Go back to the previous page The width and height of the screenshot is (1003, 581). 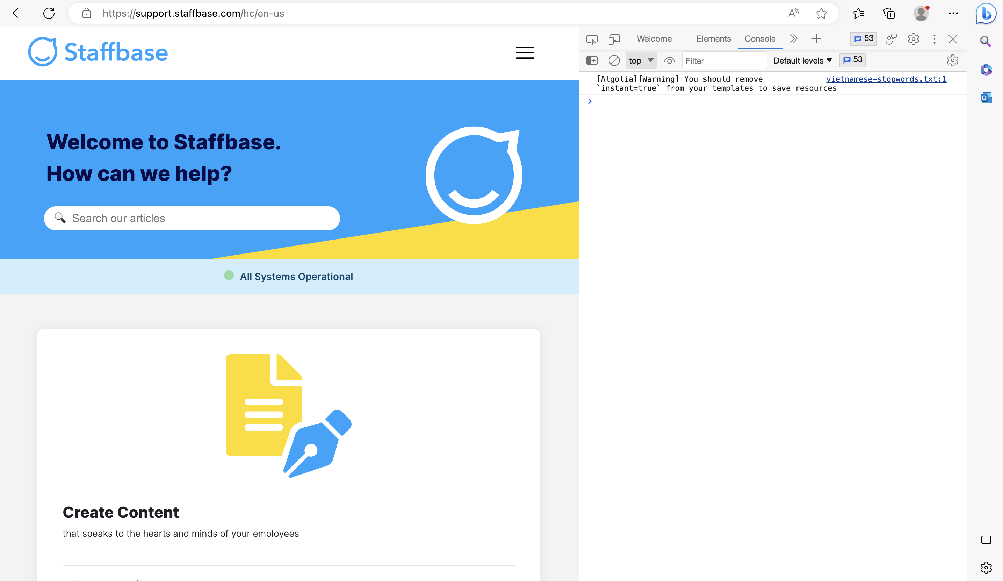18,13
